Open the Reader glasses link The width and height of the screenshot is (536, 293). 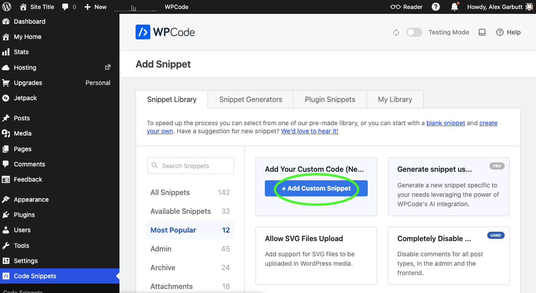pyautogui.click(x=406, y=7)
